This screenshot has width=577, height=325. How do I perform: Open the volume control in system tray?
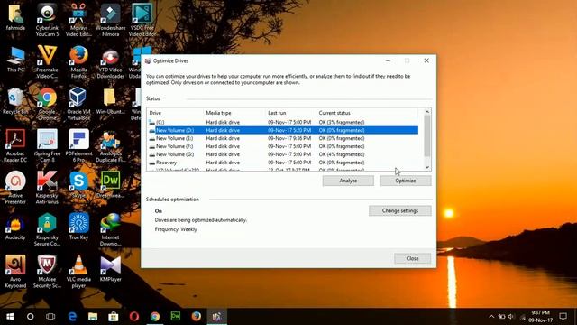click(x=511, y=317)
